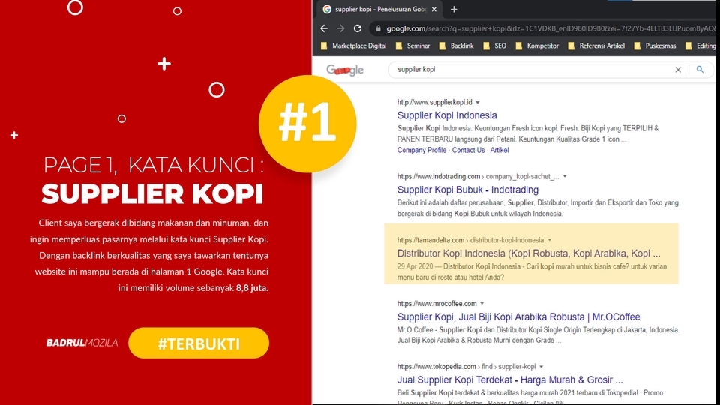This screenshot has width=720, height=405.
Task: Open the Contact Us sitelink
Action: (x=468, y=150)
